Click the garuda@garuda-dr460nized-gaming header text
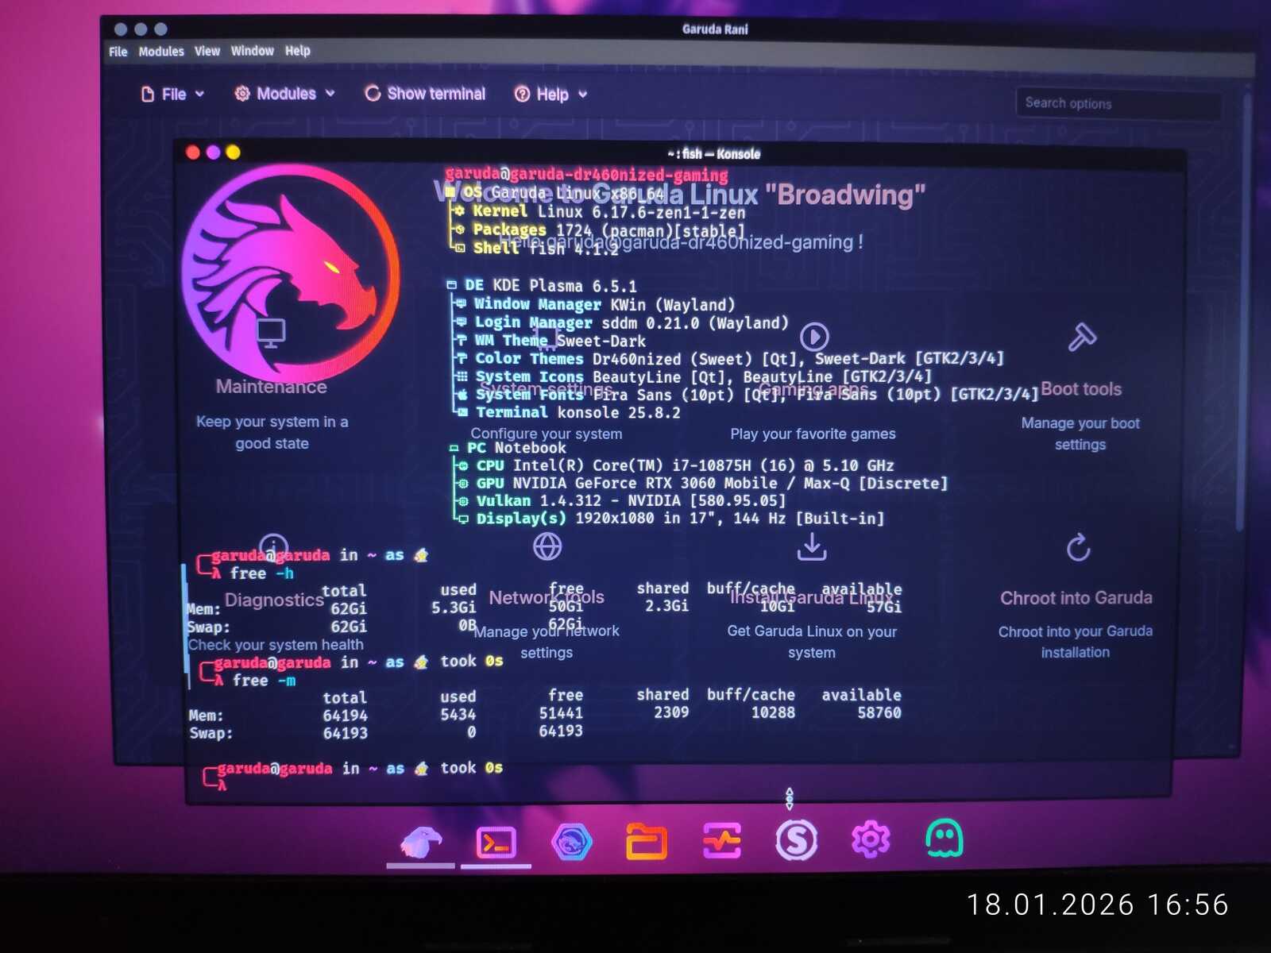 [586, 175]
